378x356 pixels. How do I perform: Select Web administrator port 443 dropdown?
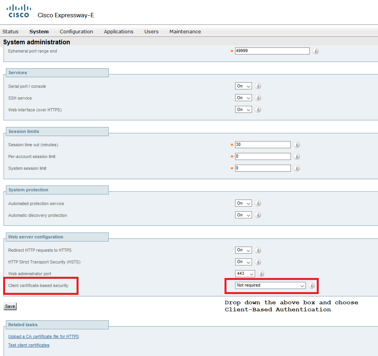pos(245,274)
